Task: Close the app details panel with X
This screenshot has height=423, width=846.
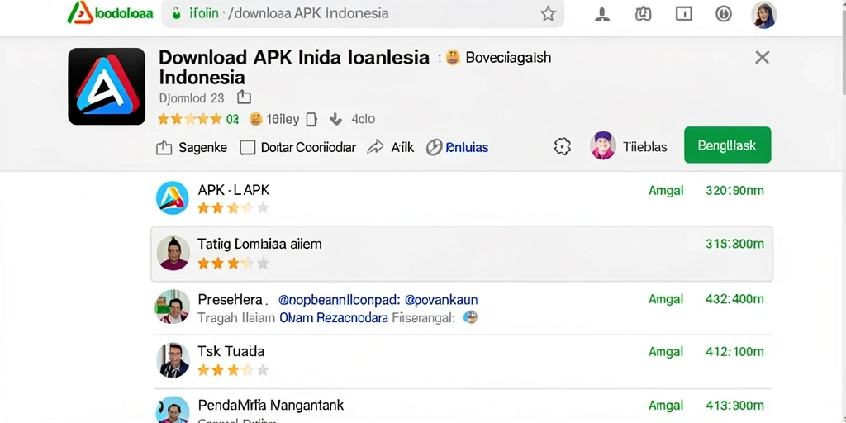Action: click(x=762, y=57)
